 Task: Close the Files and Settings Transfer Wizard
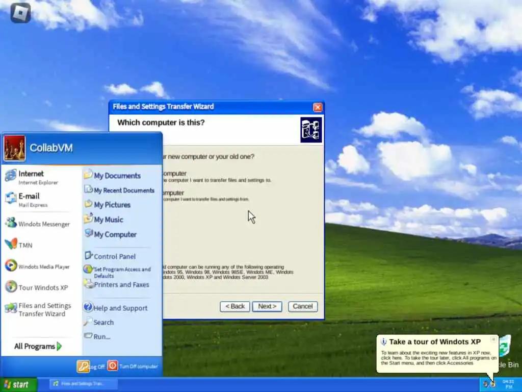coord(318,107)
